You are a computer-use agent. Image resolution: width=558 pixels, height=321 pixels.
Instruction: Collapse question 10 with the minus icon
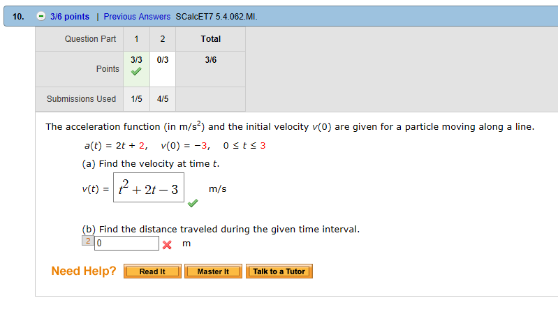click(41, 17)
